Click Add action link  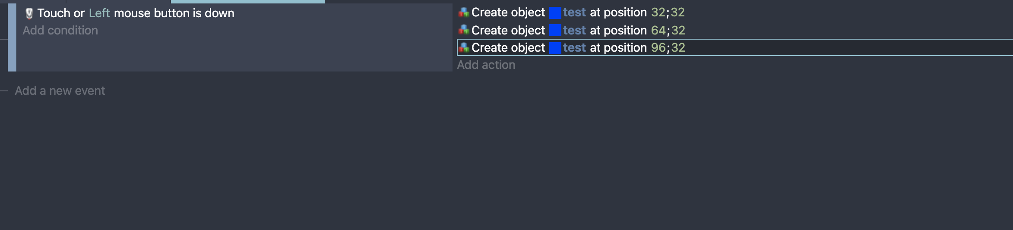click(486, 65)
